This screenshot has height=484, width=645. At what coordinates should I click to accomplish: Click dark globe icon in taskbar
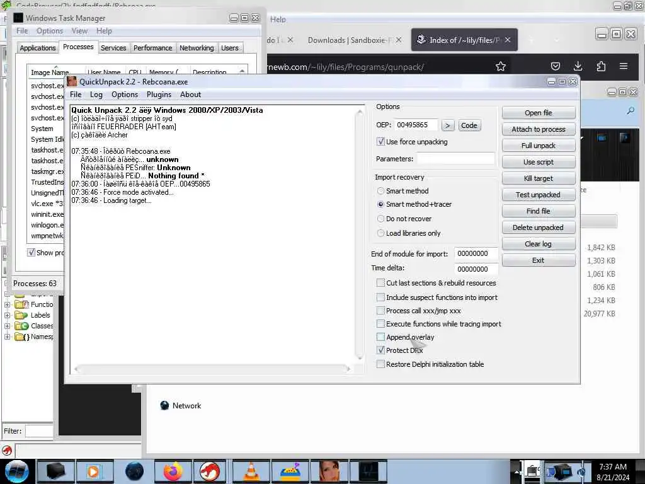tap(134, 471)
